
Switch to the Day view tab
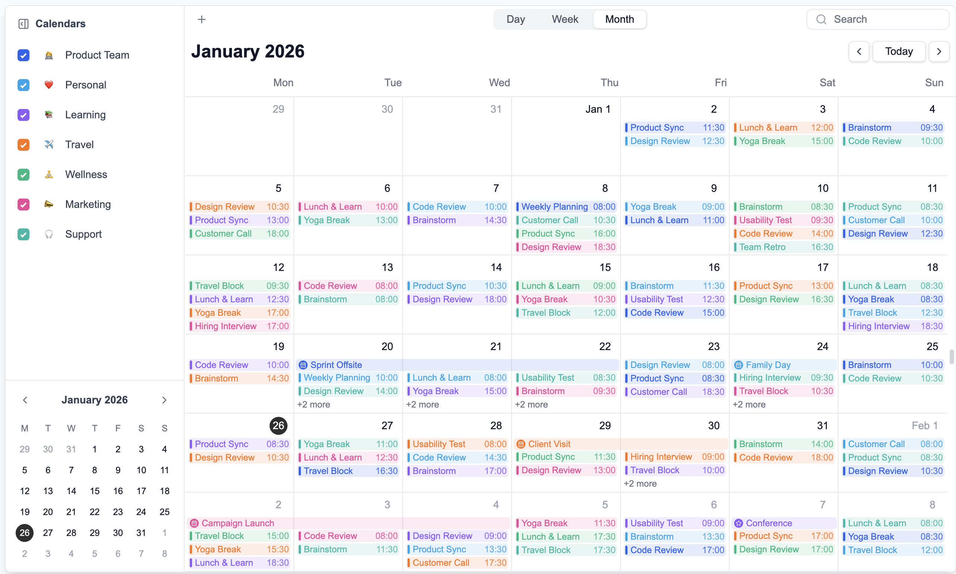[x=516, y=19]
